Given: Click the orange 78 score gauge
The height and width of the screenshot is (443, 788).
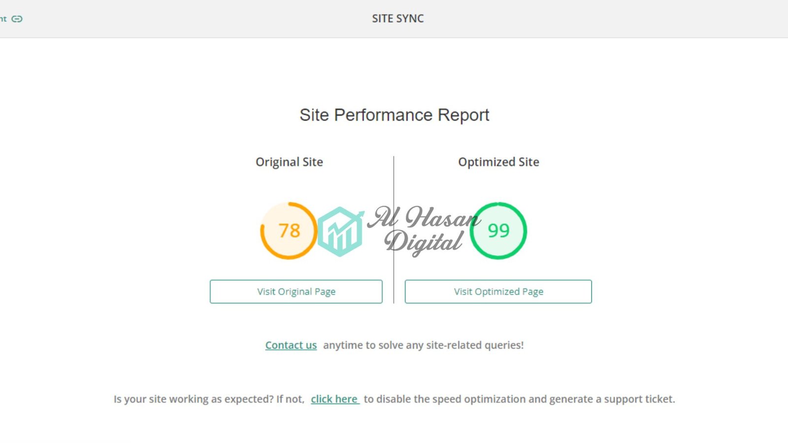Looking at the screenshot, I should 289,230.
